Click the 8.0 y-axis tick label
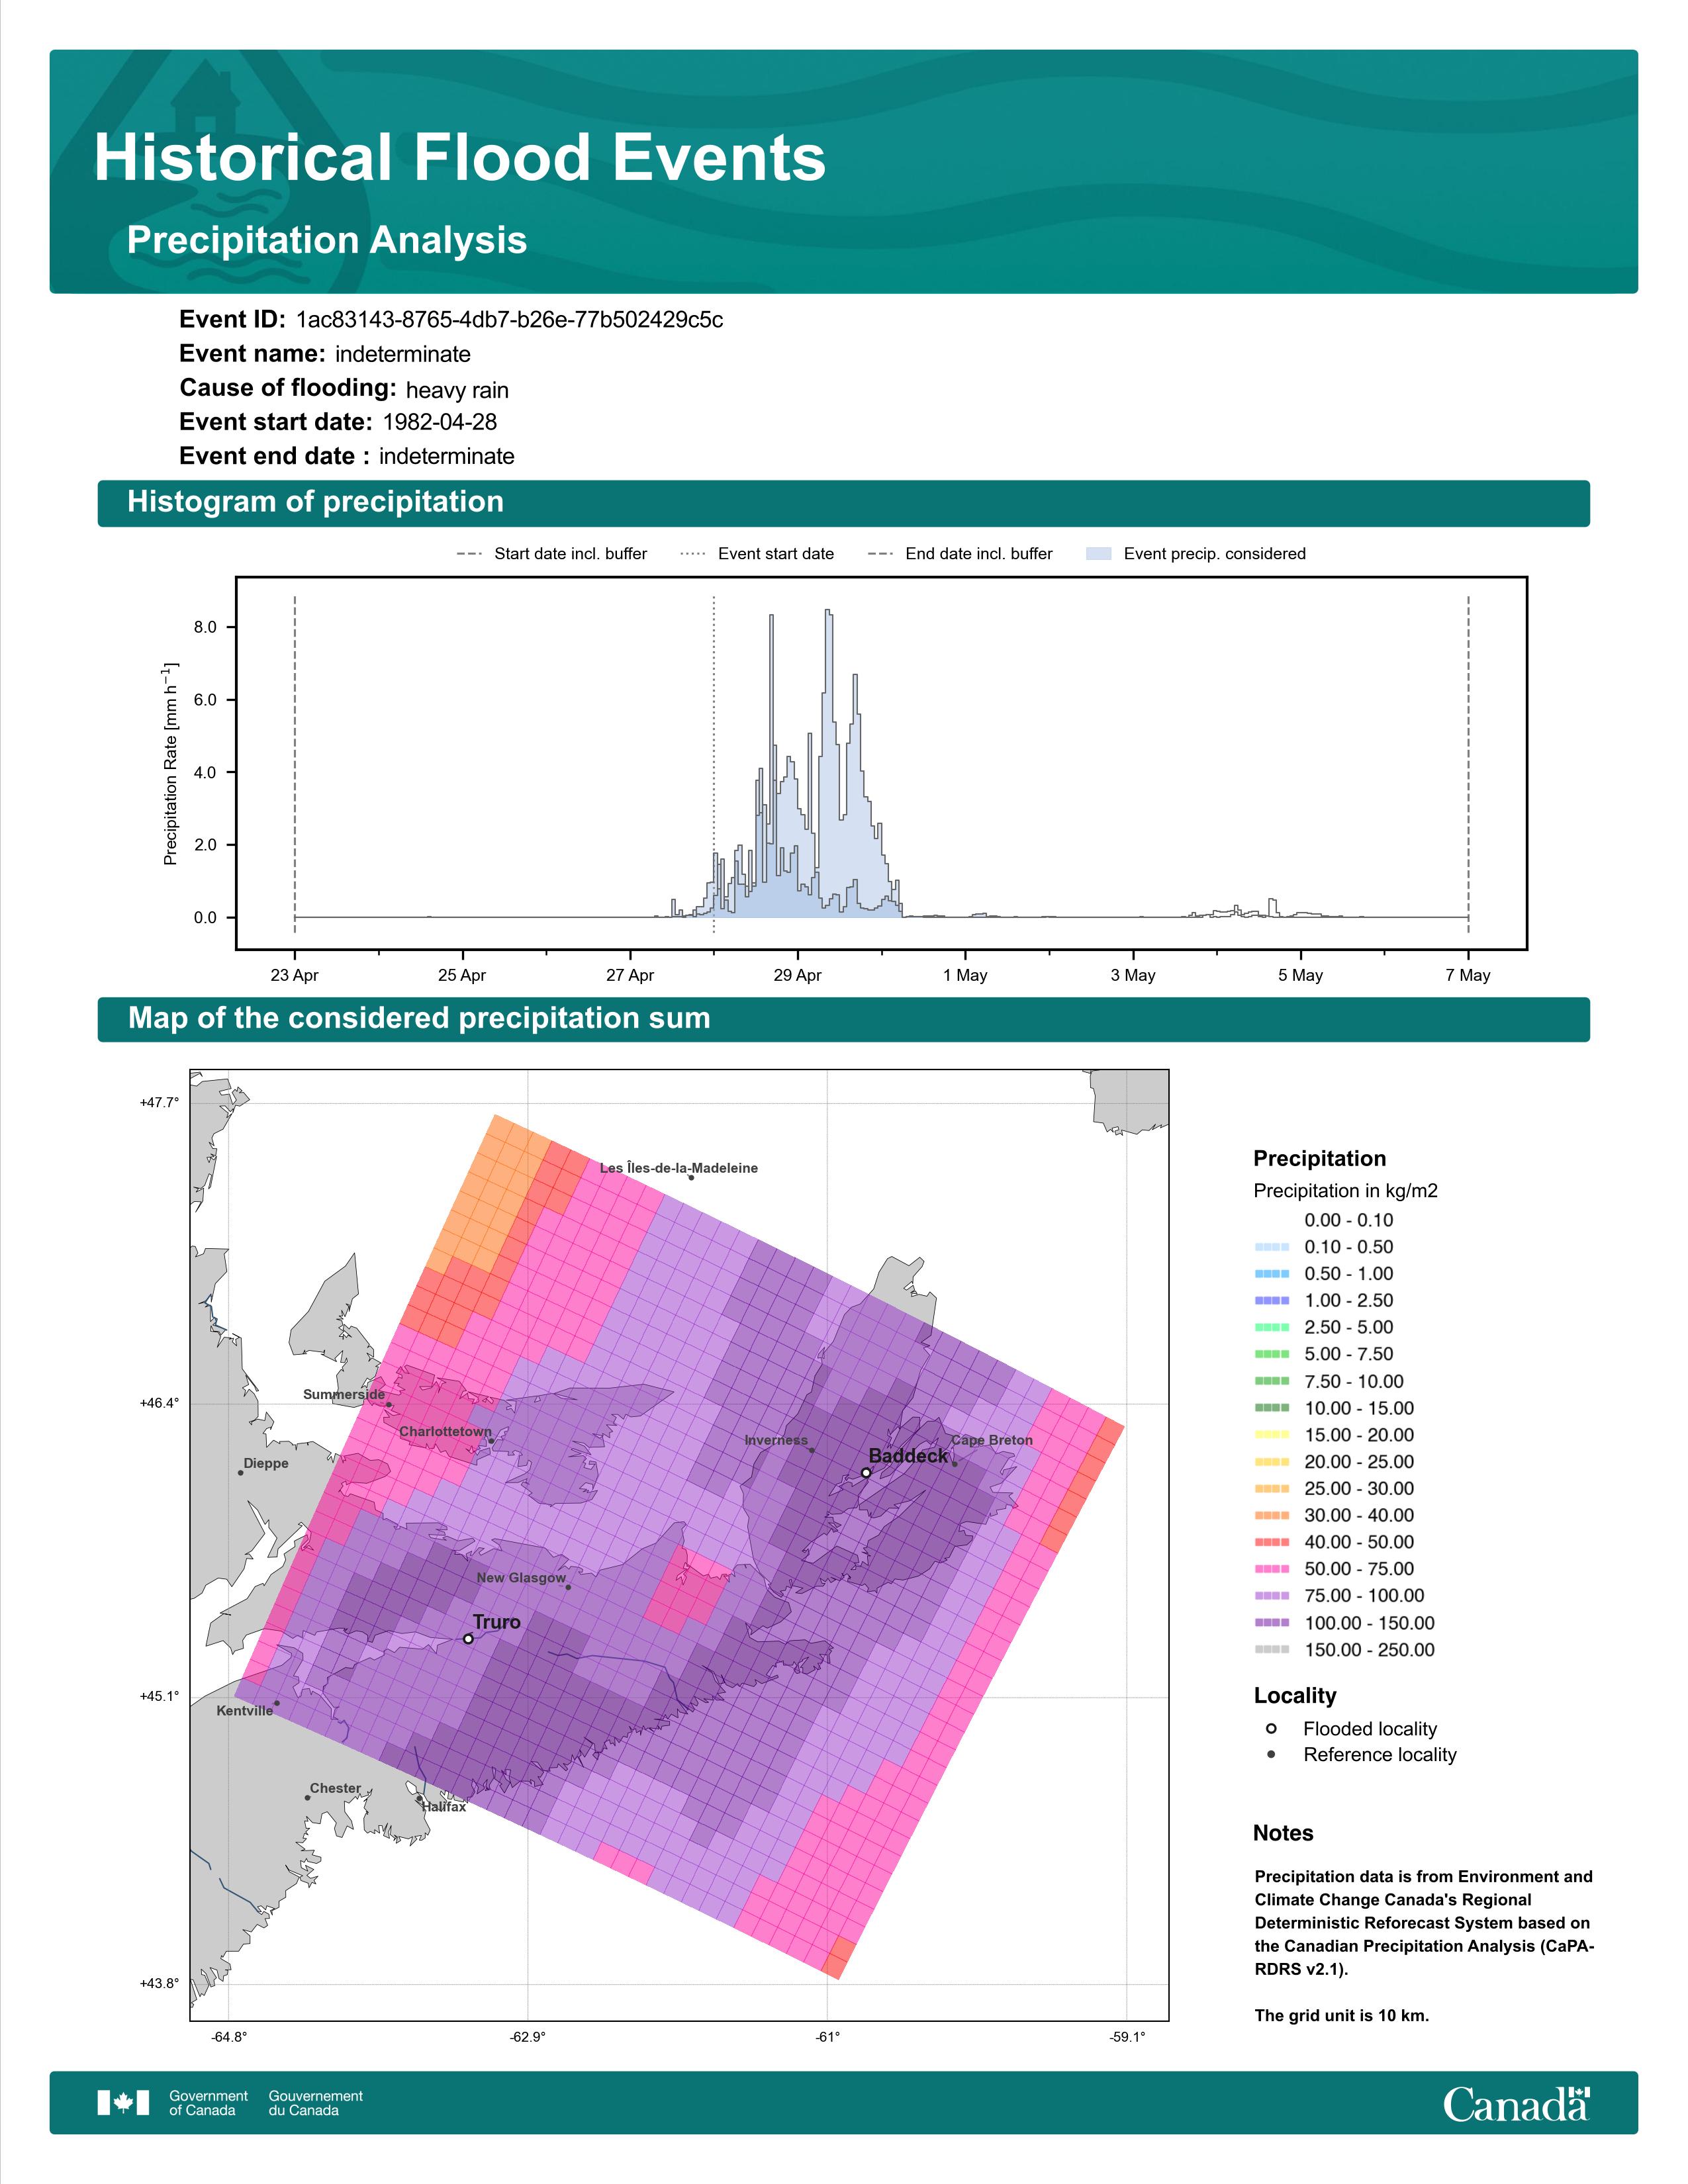Image resolution: width=1688 pixels, height=2184 pixels. coord(205,628)
